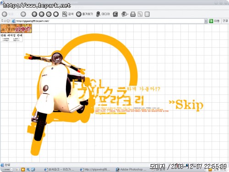
Task: Stop page loading with the X button
Action: tap(42, 14)
